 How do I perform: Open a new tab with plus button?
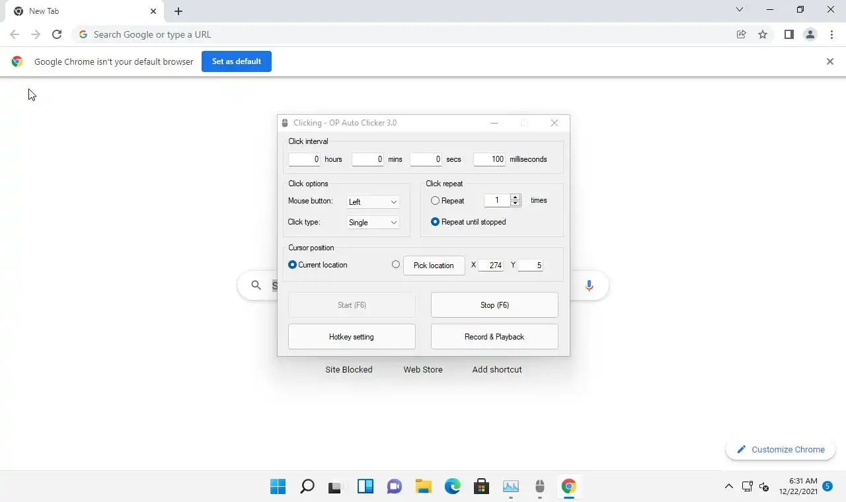click(x=178, y=11)
